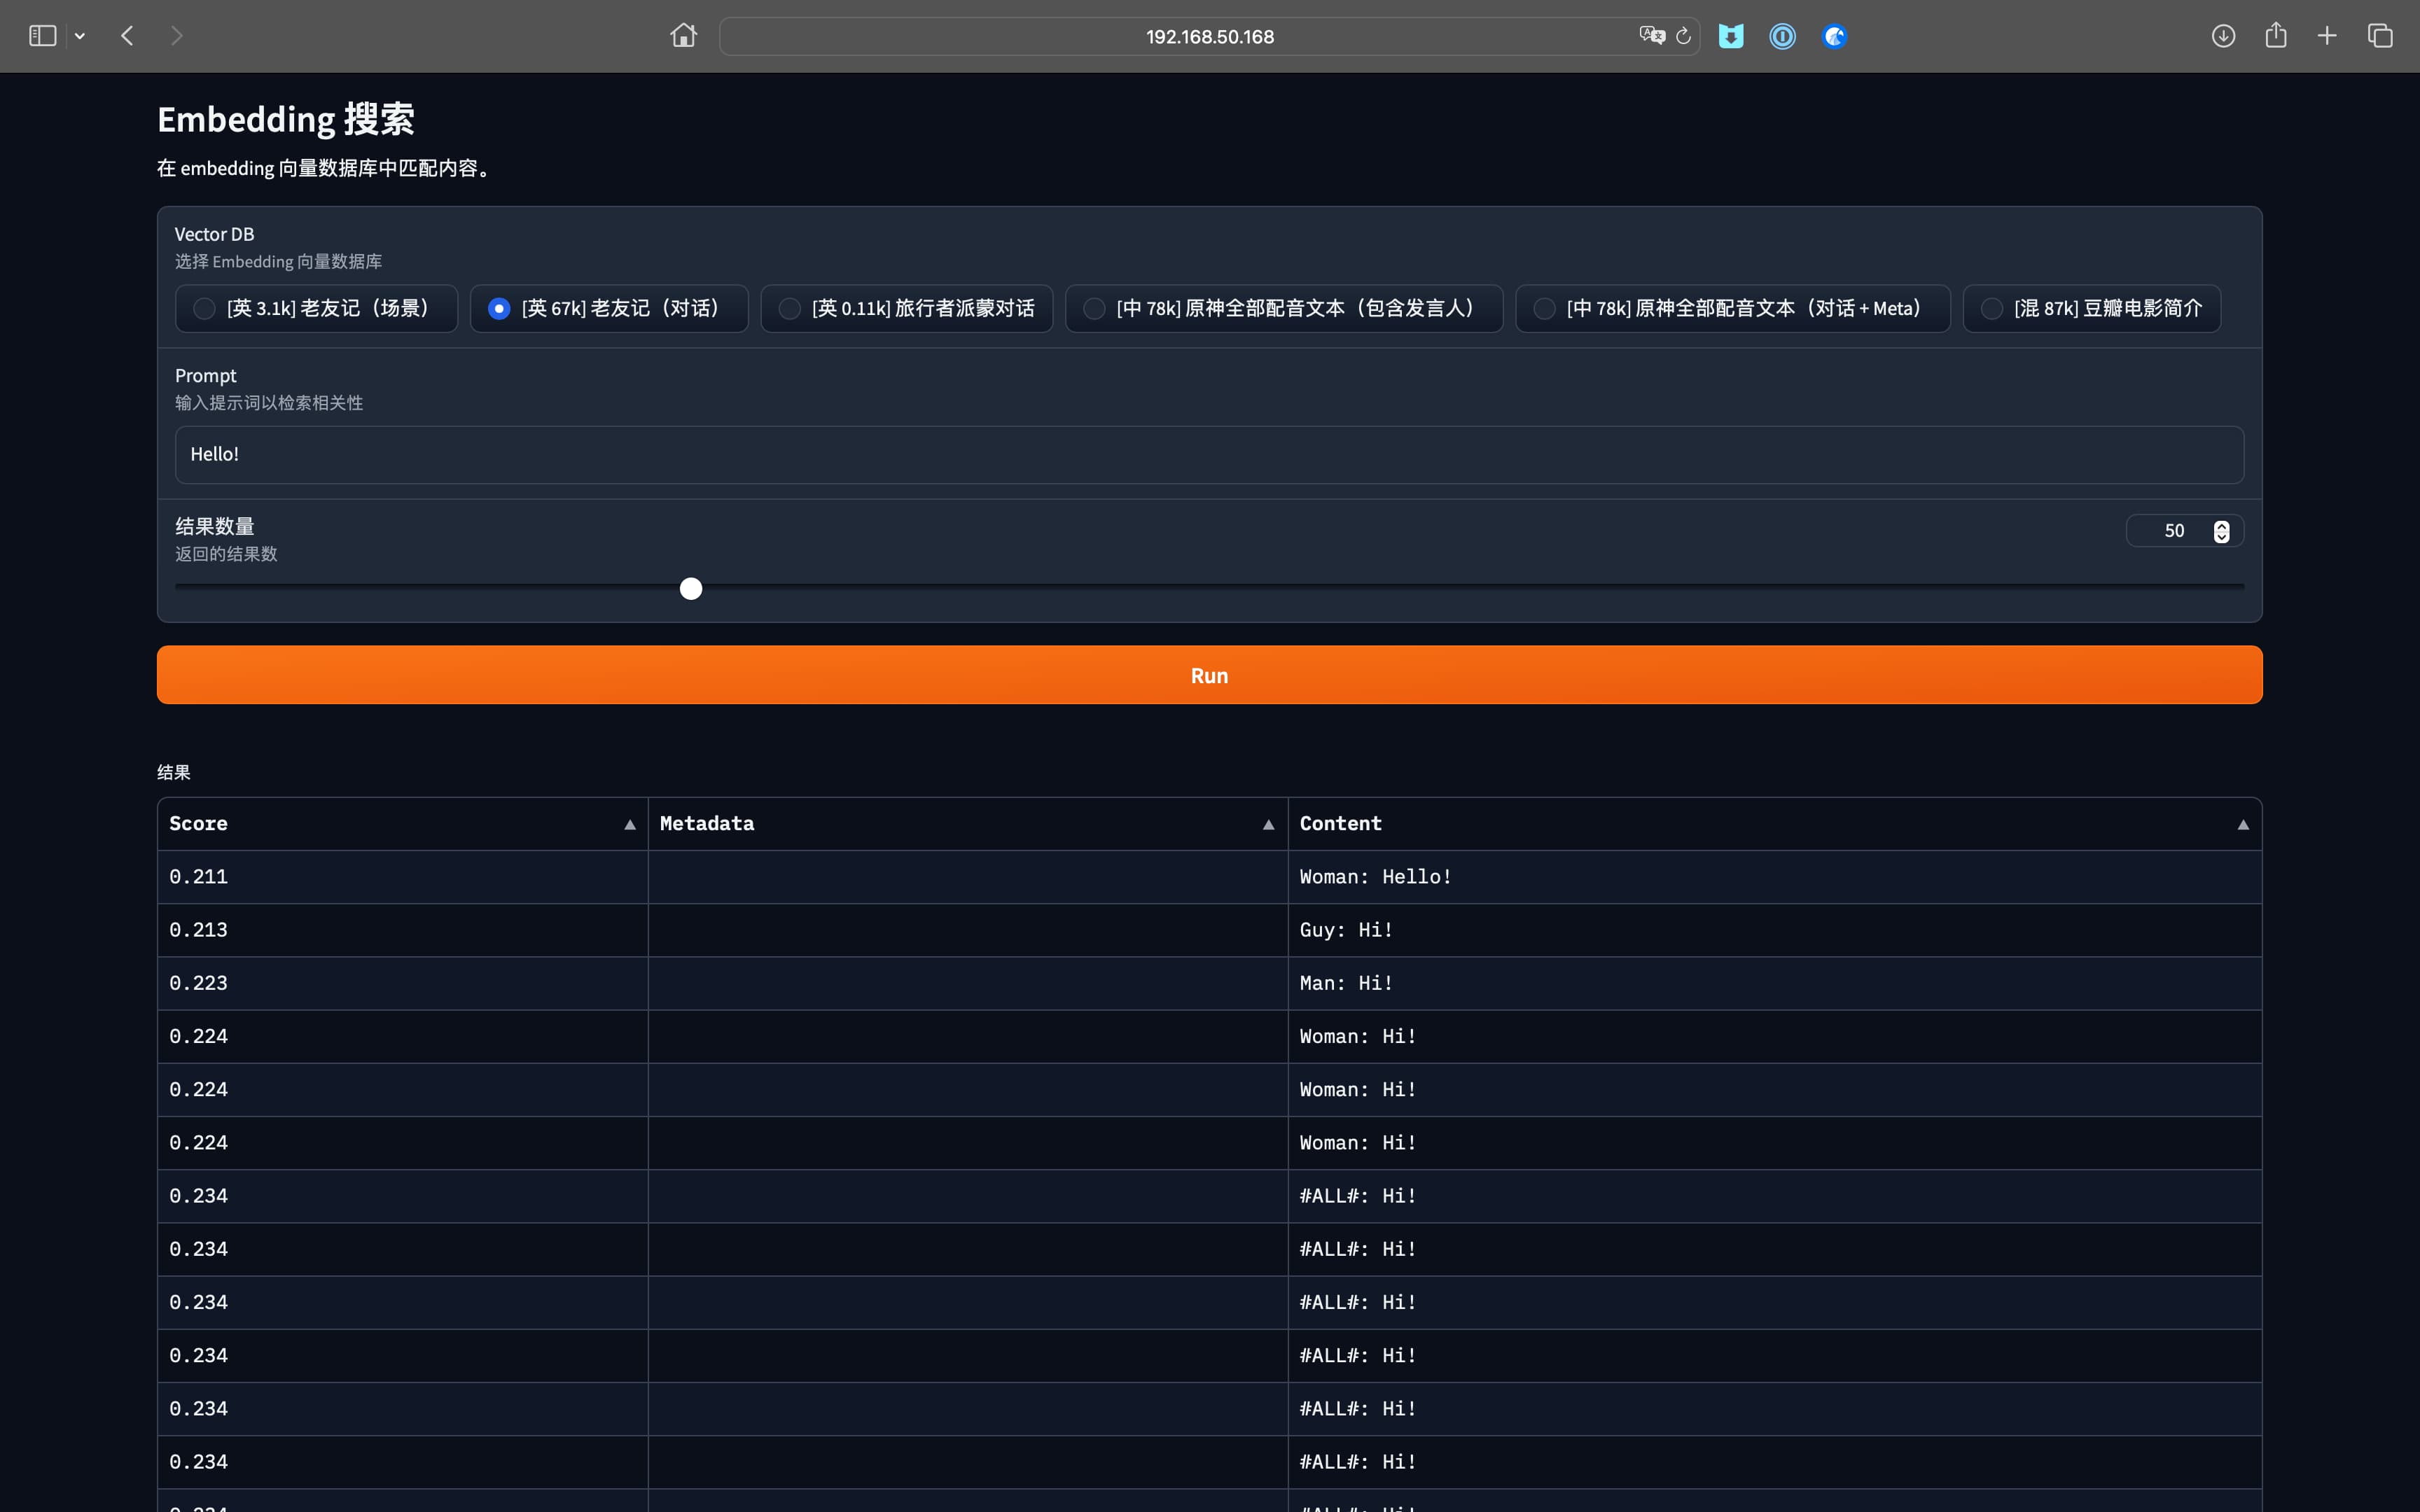The image size is (2420, 1512).
Task: Click content cell "Guy: Hi!"
Action: (1775, 930)
